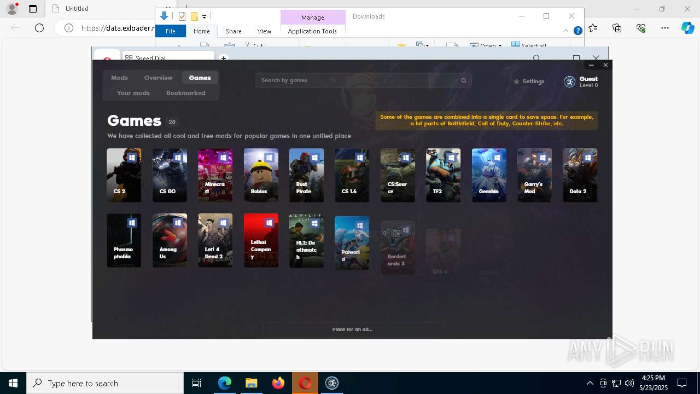Viewport: 700px width, 394px height.
Task: Open the Phasmophobia game card
Action: tap(124, 240)
